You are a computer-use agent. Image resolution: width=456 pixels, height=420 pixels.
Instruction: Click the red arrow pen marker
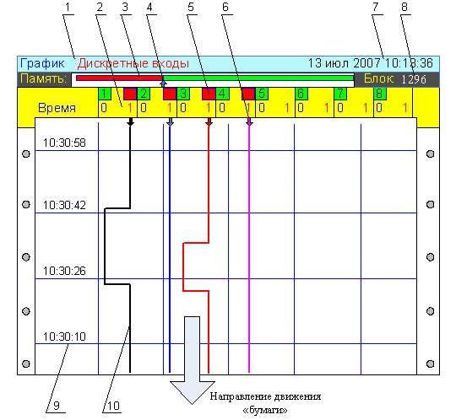[209, 122]
